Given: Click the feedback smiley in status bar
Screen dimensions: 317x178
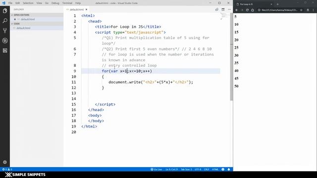Looking at the screenshot, I should (223, 169).
